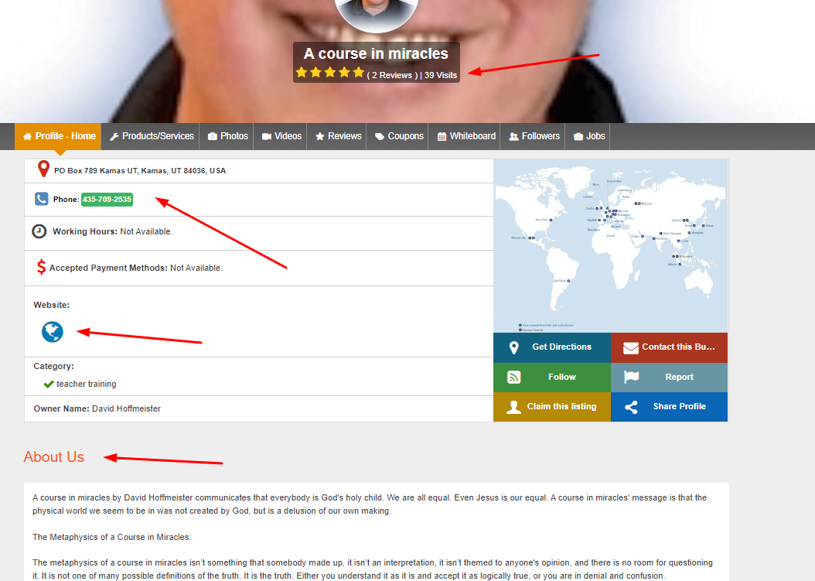The height and width of the screenshot is (581, 815).
Task: Open the Reviews tab
Action: pos(337,136)
